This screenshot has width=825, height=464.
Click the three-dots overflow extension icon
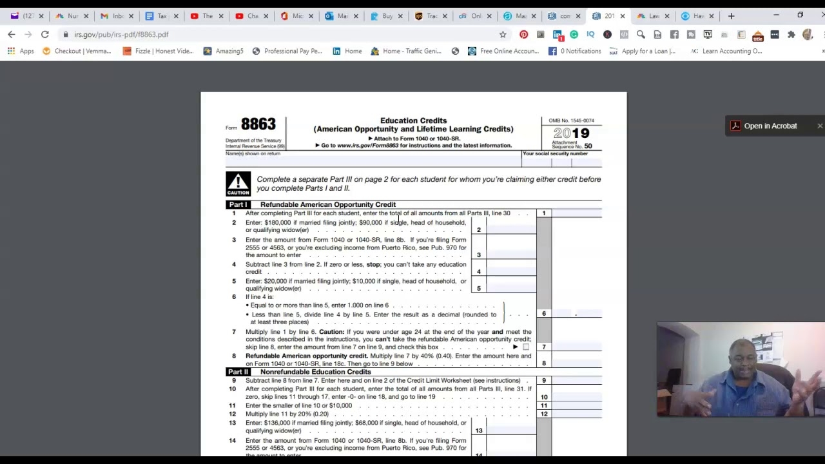[x=775, y=34]
